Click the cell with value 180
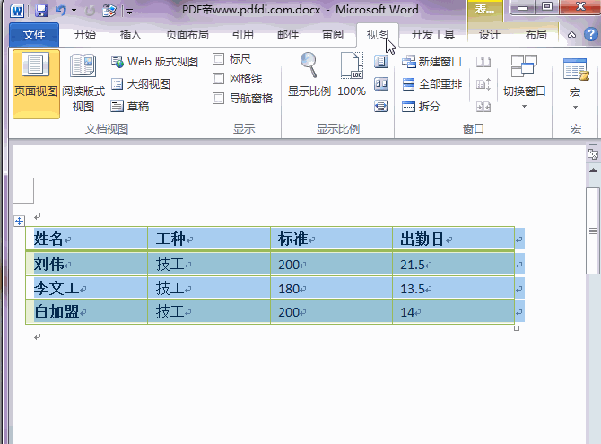The image size is (601, 444). pyautogui.click(x=332, y=288)
